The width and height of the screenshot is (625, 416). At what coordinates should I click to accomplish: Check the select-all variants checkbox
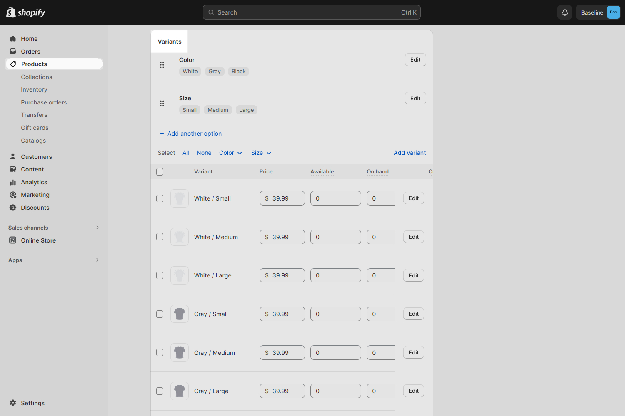pos(160,171)
